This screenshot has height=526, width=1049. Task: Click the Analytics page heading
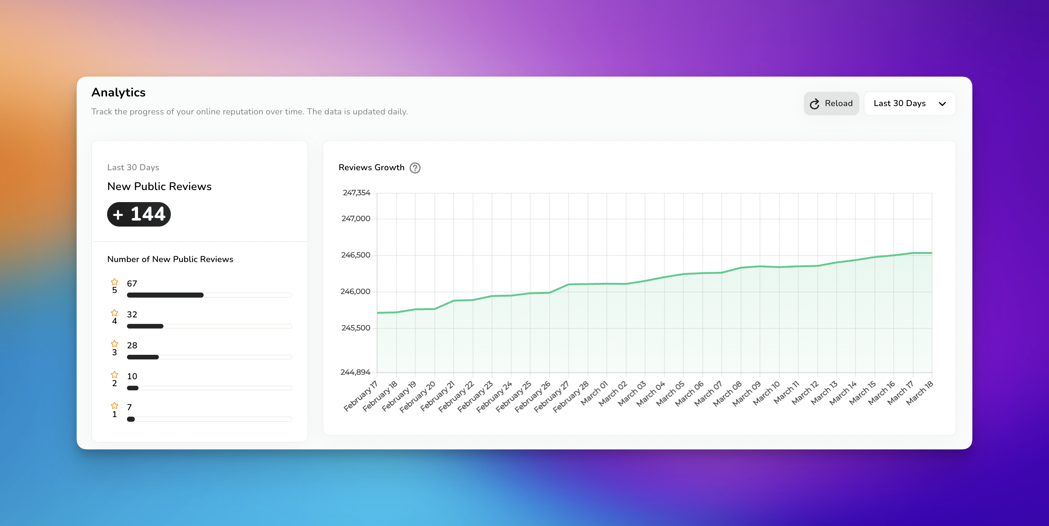118,92
